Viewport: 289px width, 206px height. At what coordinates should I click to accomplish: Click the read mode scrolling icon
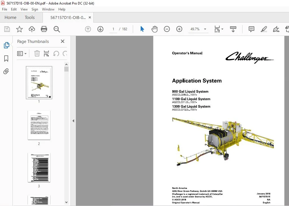tap(233, 29)
